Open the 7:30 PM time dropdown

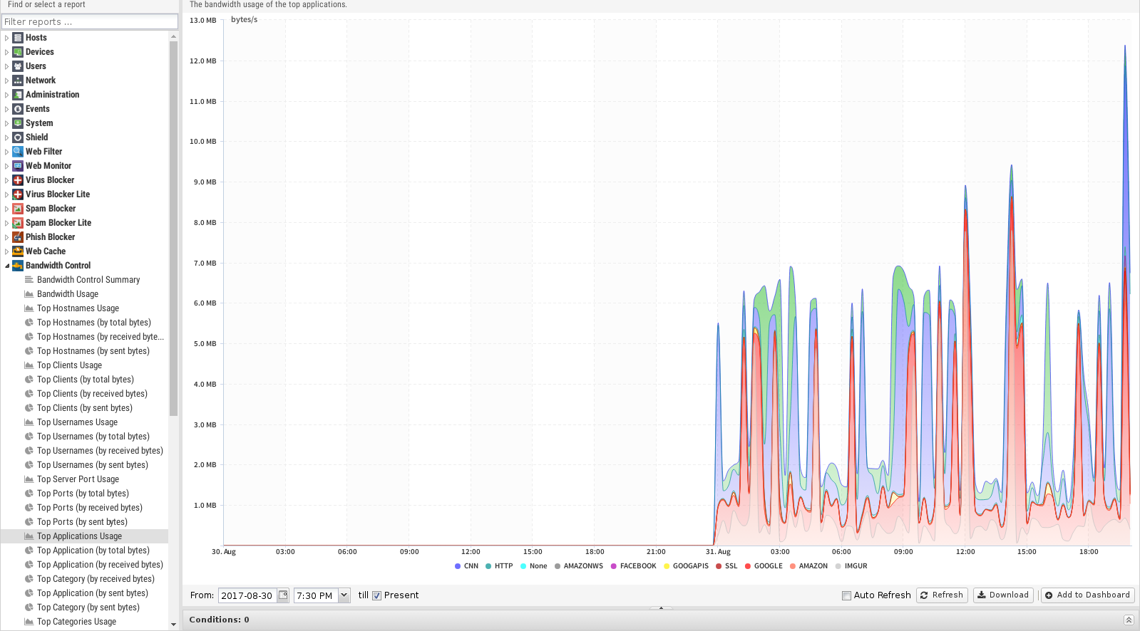click(344, 595)
